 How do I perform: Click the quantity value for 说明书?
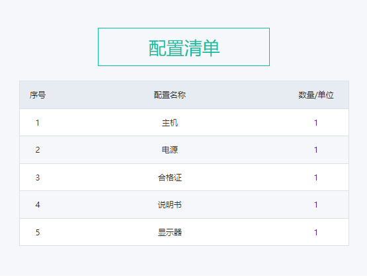click(315, 205)
